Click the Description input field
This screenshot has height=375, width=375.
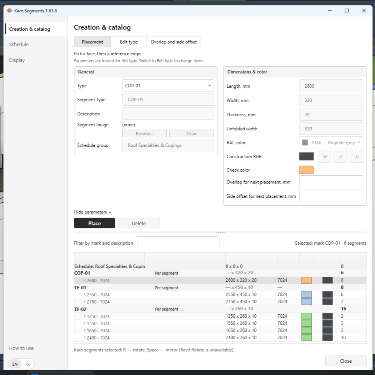coord(168,114)
